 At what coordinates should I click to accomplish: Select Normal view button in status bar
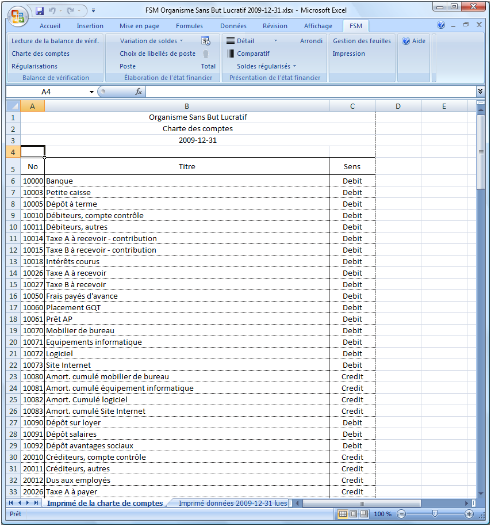pos(343,514)
